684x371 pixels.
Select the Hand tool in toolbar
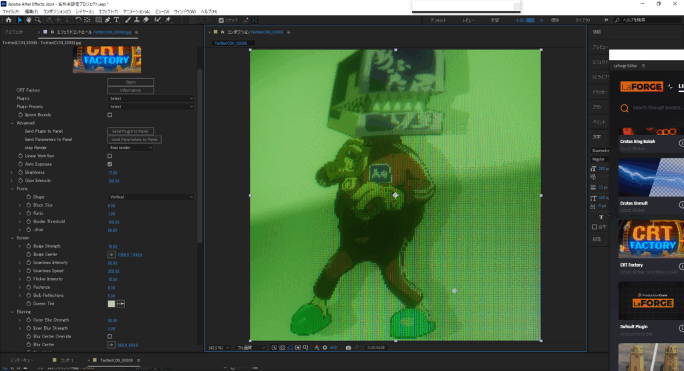coord(29,20)
